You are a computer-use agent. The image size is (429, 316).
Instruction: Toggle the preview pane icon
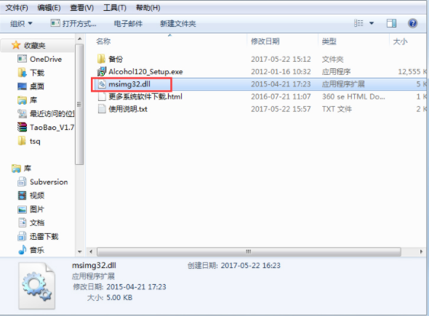(391, 23)
